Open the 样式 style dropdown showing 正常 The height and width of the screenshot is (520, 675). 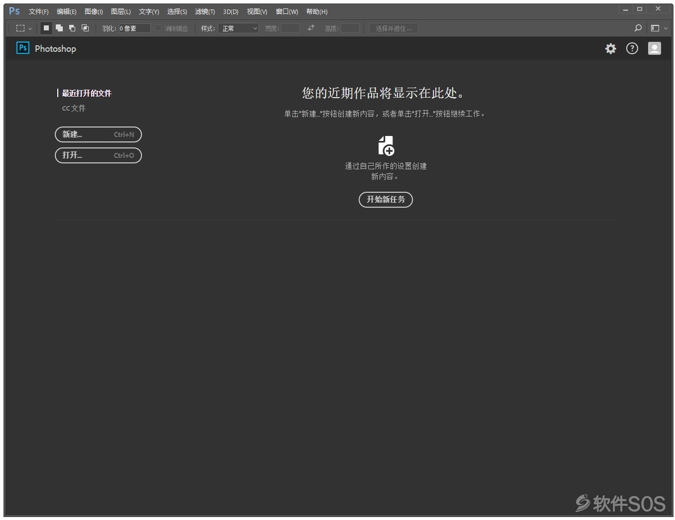(238, 28)
